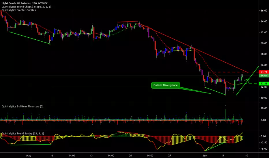The height and width of the screenshot is (158, 269).
Task: Click the green 52.58 price label
Action: click(x=264, y=84)
